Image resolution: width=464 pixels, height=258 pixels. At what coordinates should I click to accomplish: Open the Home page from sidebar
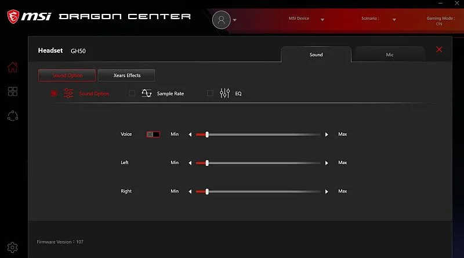click(12, 67)
